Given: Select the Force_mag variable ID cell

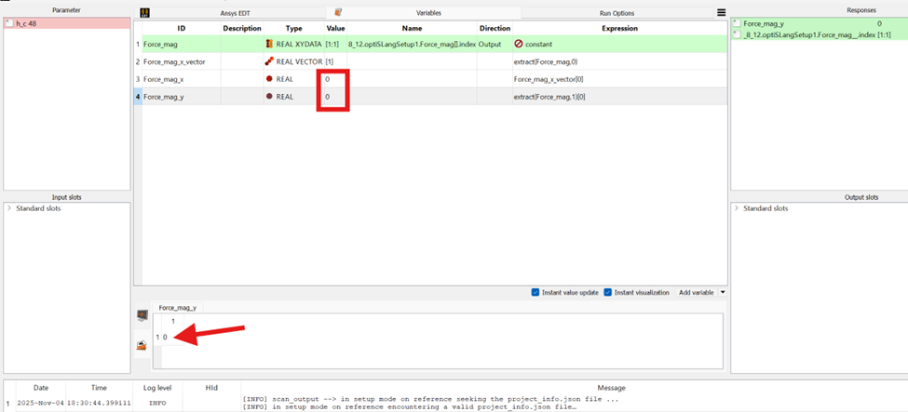Looking at the screenshot, I should tap(182, 44).
